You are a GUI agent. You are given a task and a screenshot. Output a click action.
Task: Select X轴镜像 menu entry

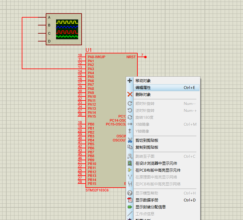142,124
